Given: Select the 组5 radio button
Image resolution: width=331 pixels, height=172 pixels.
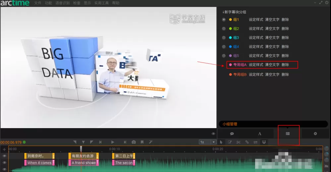Looking at the screenshot, I should tap(224, 56).
